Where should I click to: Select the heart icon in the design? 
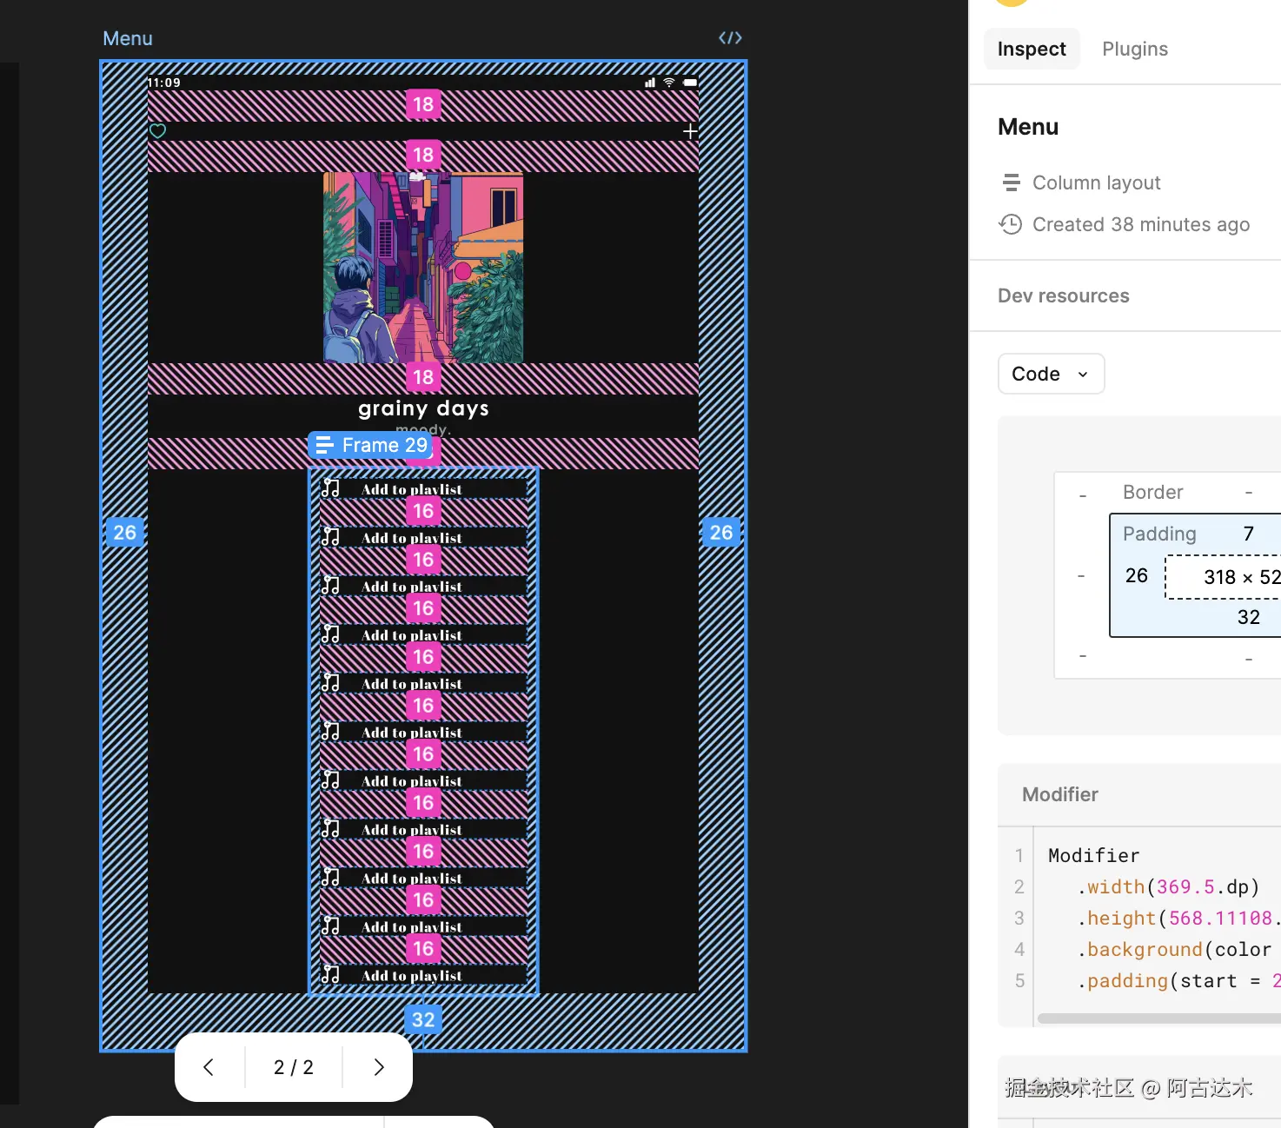(x=157, y=131)
